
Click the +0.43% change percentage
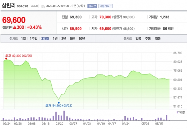tap(34, 27)
